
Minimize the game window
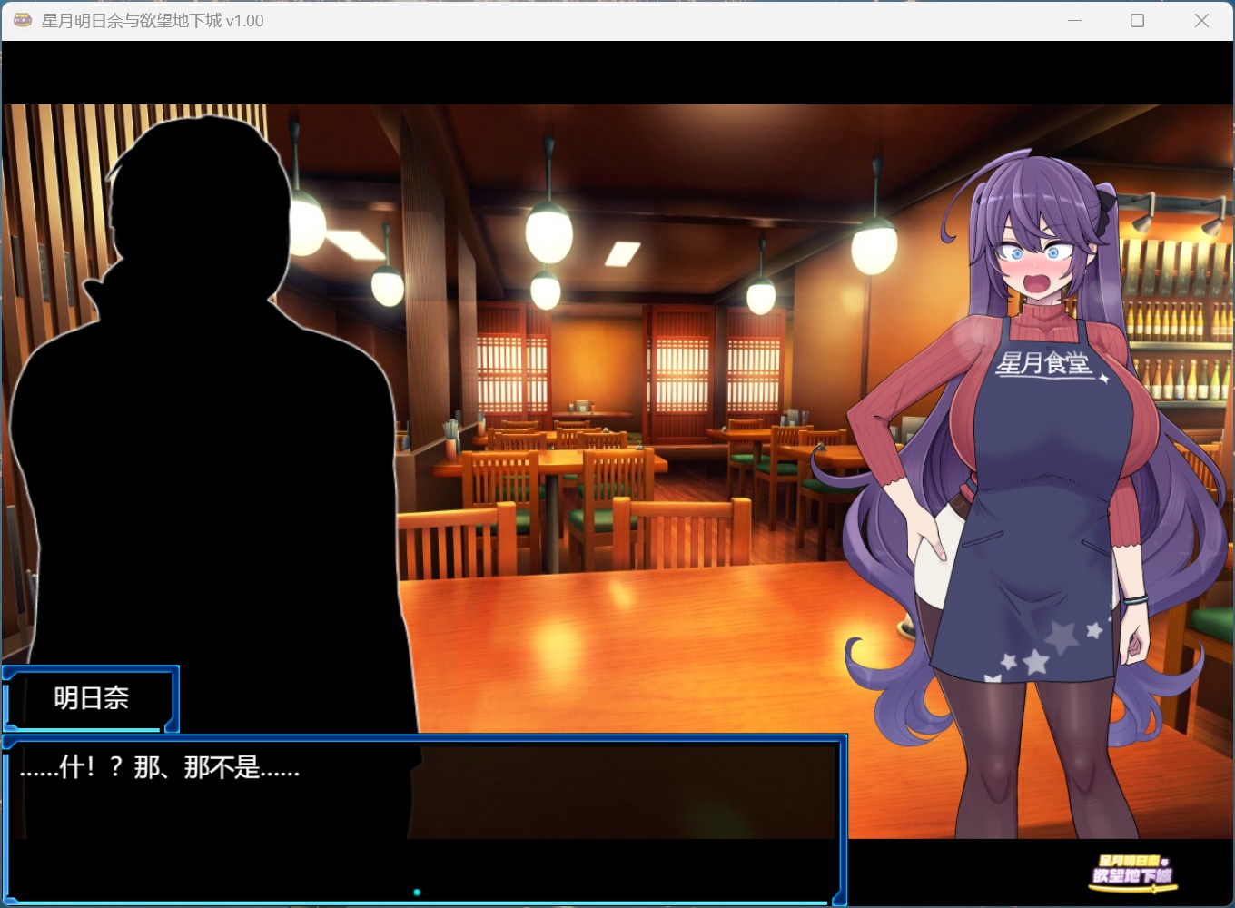tap(1074, 20)
